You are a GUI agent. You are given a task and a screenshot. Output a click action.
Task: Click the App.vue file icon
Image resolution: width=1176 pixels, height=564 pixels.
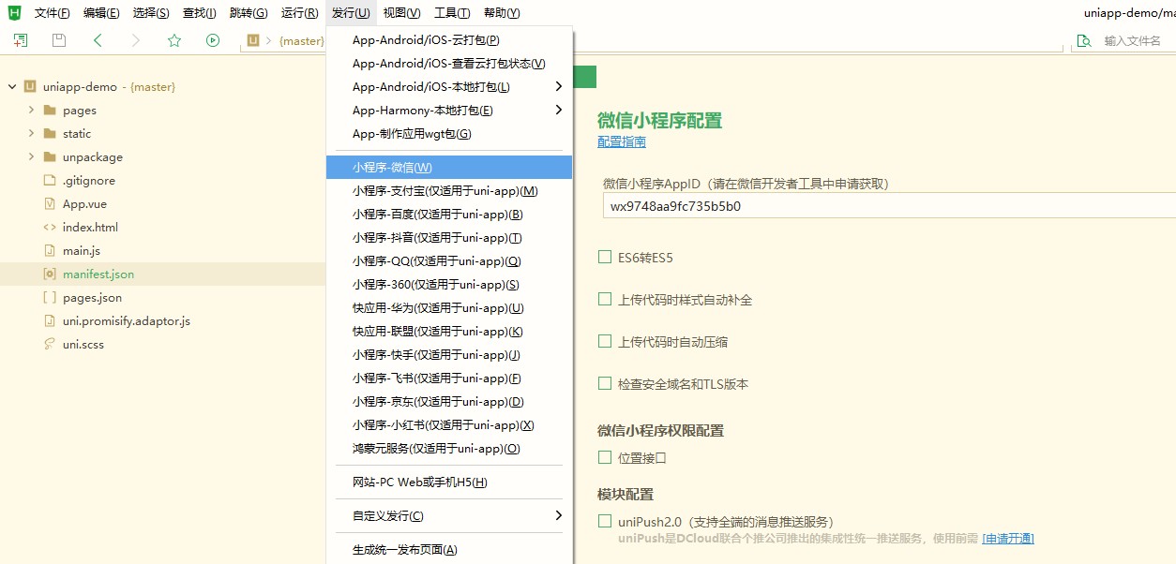click(x=50, y=204)
